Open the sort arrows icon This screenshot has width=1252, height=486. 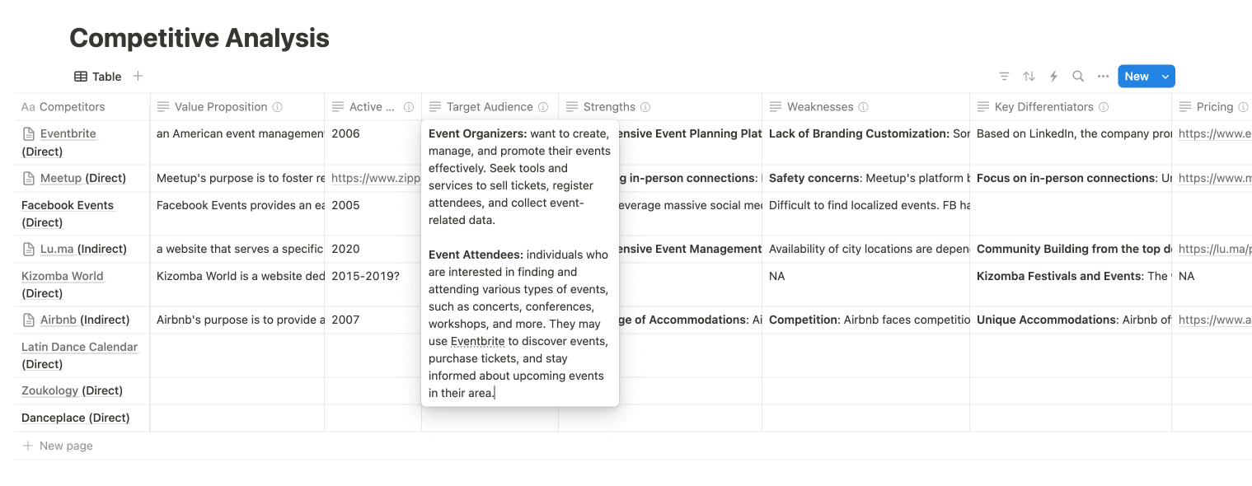tap(1029, 77)
